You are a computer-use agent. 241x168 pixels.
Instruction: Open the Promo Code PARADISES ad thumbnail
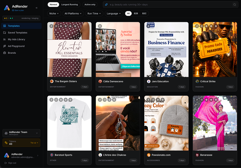point(215,49)
